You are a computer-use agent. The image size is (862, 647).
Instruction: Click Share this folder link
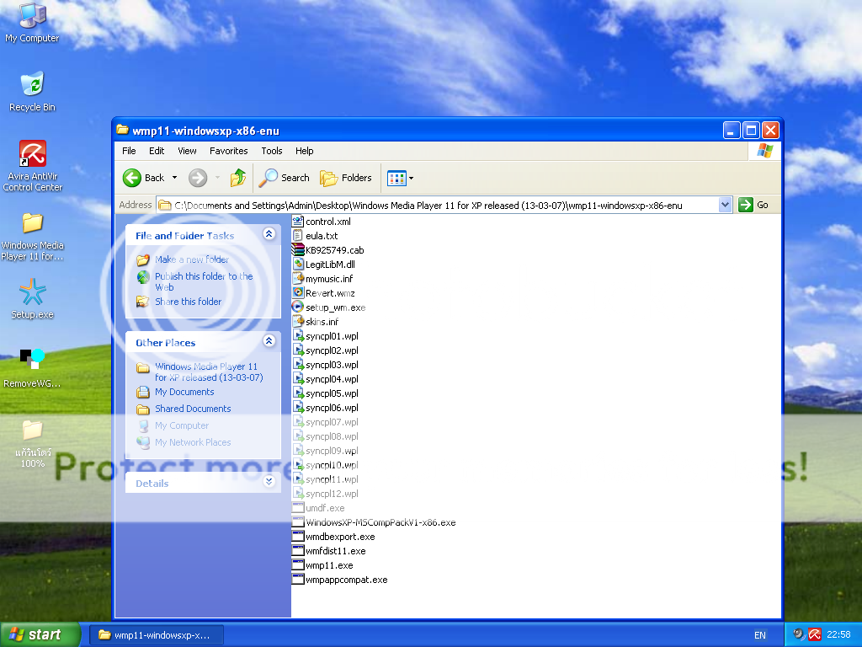point(188,302)
